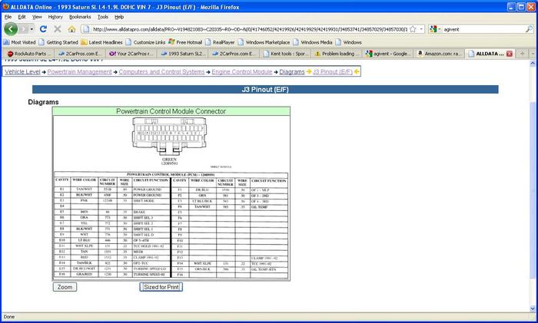
Task: Click the J3 Pinout (E/F) breadcrumb link
Action: tap(333, 71)
